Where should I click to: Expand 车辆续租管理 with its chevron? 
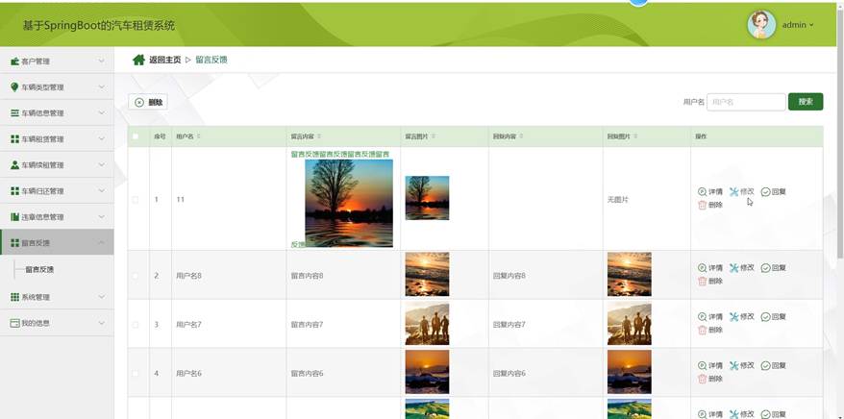pyautogui.click(x=101, y=164)
